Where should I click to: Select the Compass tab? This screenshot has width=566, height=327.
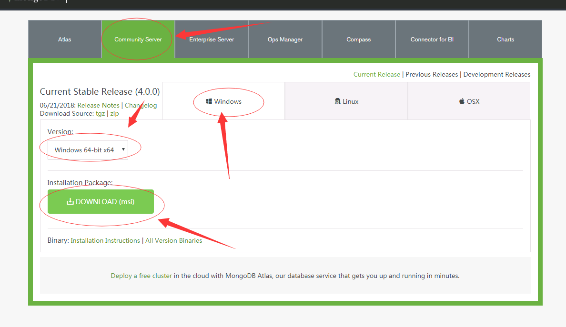tap(358, 40)
